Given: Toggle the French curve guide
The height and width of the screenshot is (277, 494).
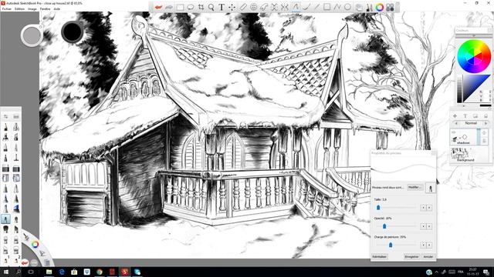Looking at the screenshot, I should pos(264,7).
